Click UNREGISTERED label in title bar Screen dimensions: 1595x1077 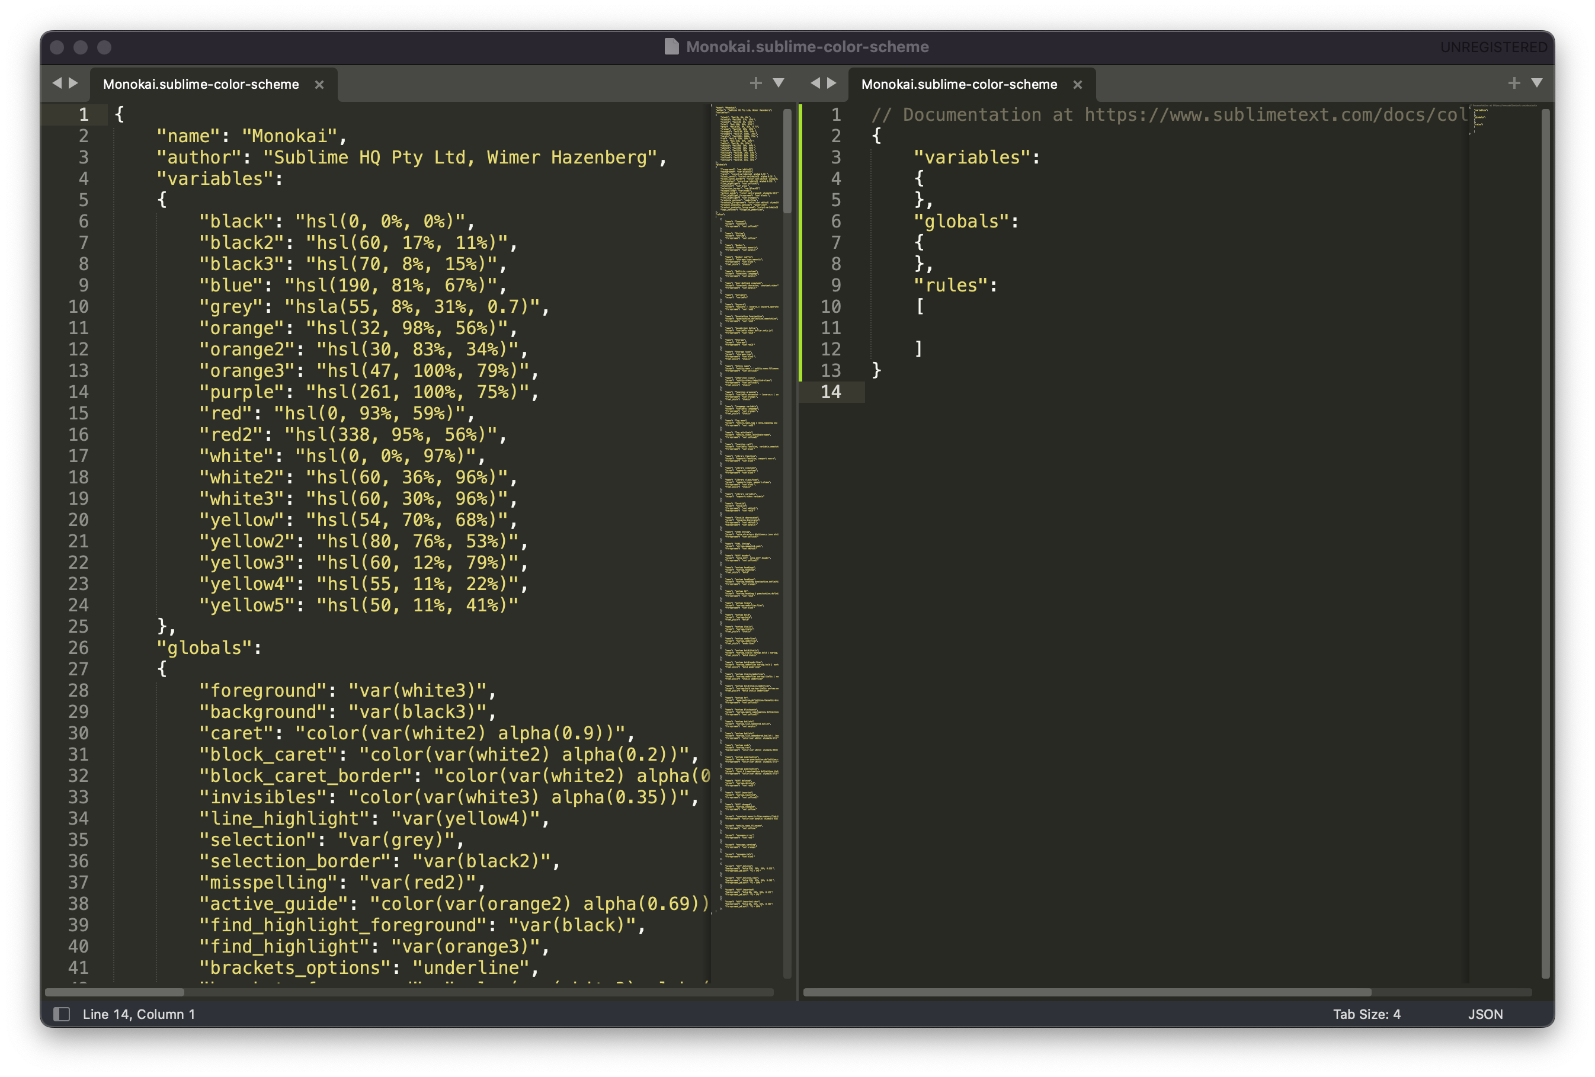1494,47
